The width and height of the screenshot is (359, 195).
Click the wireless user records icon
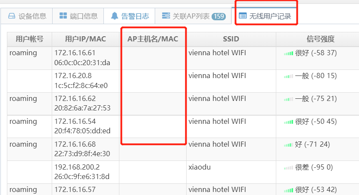tap(243, 16)
